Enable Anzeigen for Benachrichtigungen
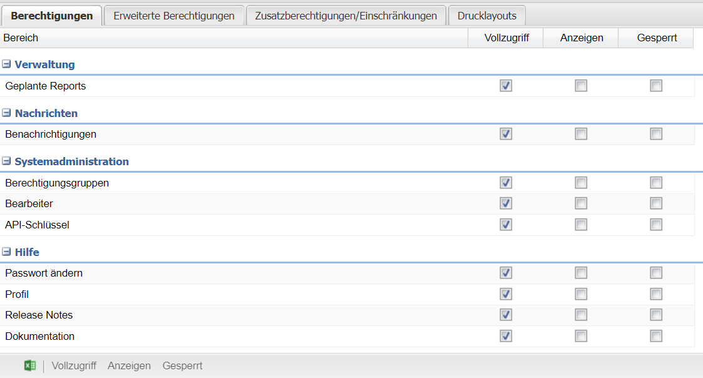The image size is (703, 378). (x=581, y=134)
